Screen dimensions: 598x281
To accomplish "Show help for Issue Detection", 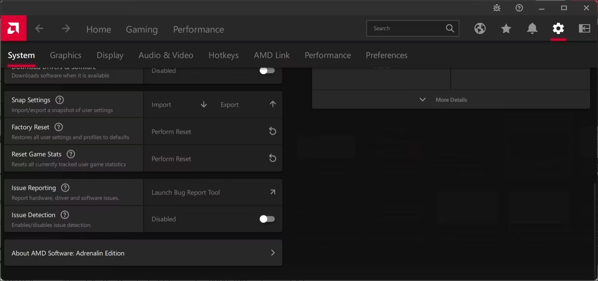I will point(65,215).
